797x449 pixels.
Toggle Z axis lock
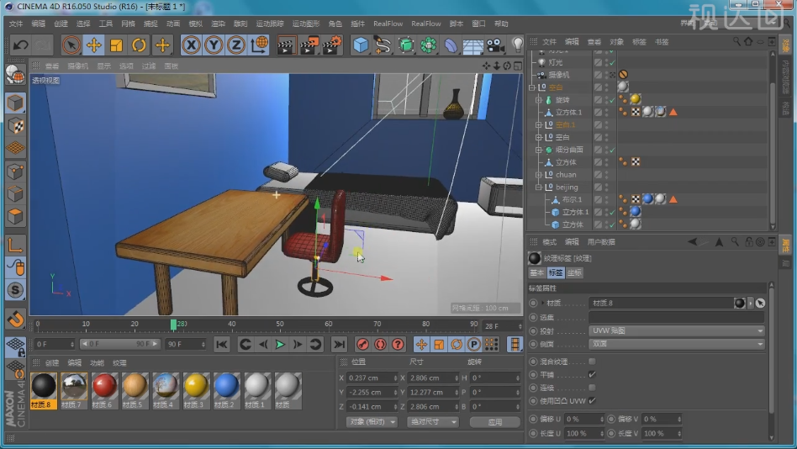(x=236, y=45)
